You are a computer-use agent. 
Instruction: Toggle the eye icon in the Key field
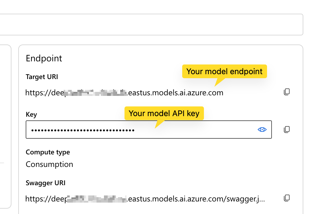pos(262,129)
